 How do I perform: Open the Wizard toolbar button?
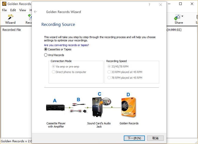tap(10, 19)
